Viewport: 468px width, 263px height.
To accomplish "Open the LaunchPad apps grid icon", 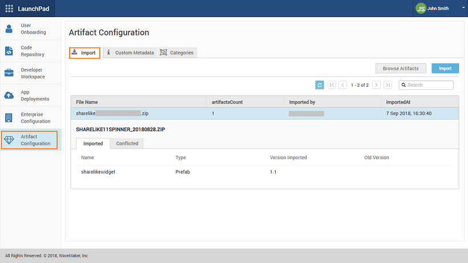I will point(9,9).
